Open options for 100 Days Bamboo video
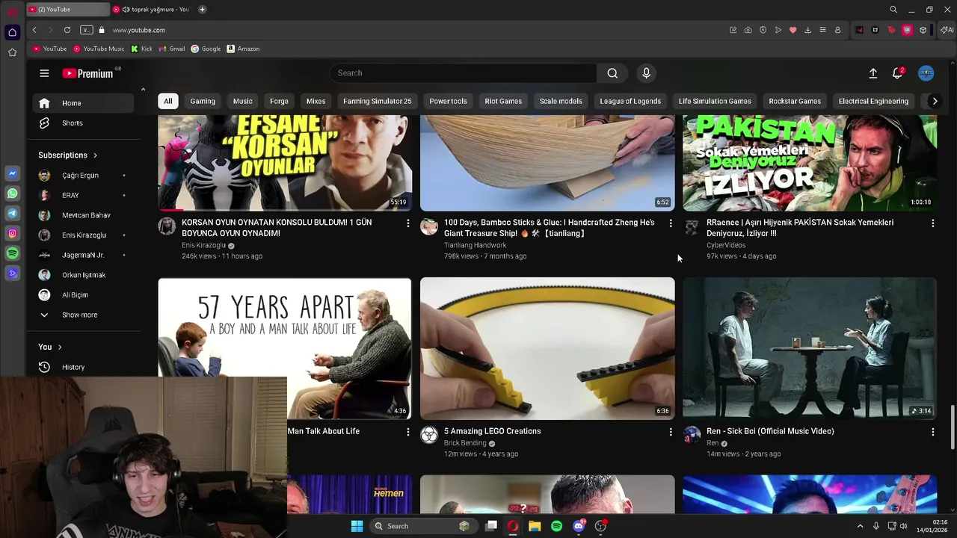This screenshot has width=957, height=538. 670,223
